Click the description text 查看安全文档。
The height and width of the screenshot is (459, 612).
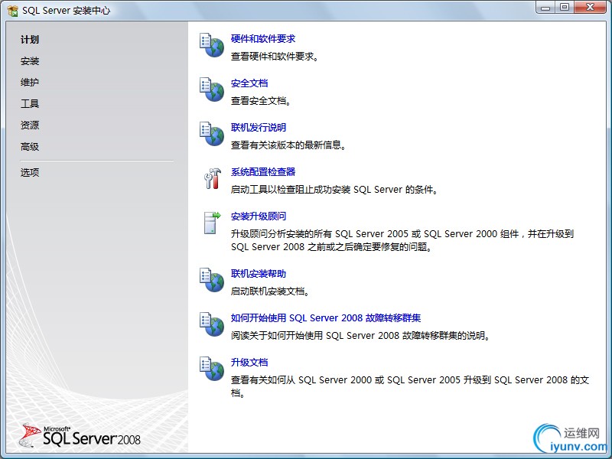pyautogui.click(x=262, y=101)
